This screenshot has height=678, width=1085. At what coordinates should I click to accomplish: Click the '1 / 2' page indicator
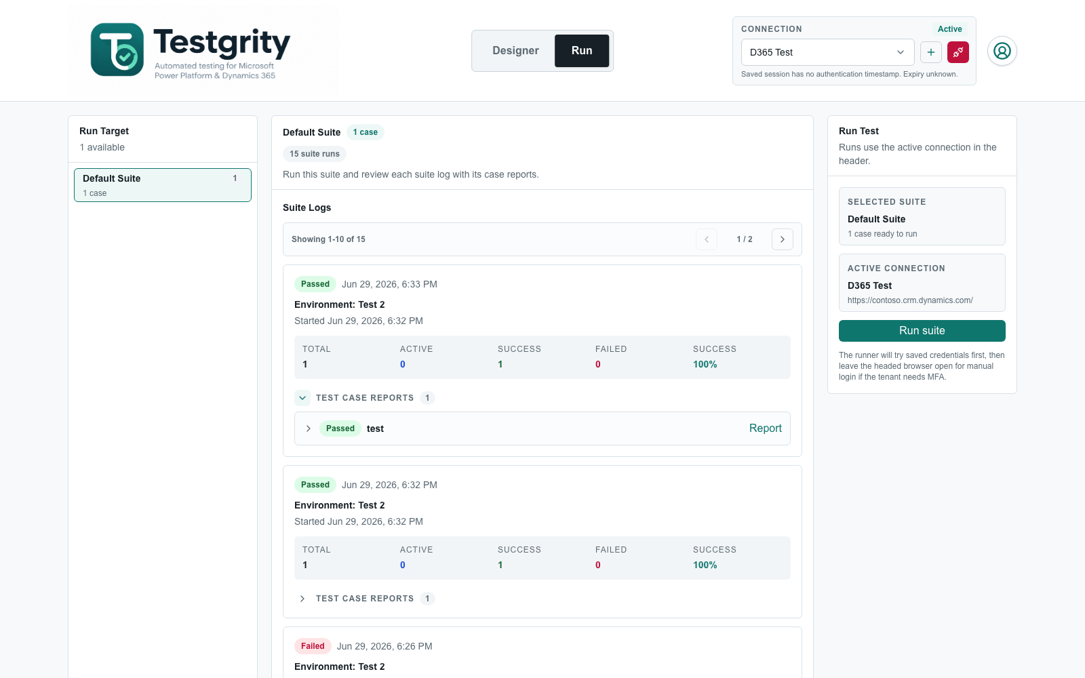(x=745, y=239)
